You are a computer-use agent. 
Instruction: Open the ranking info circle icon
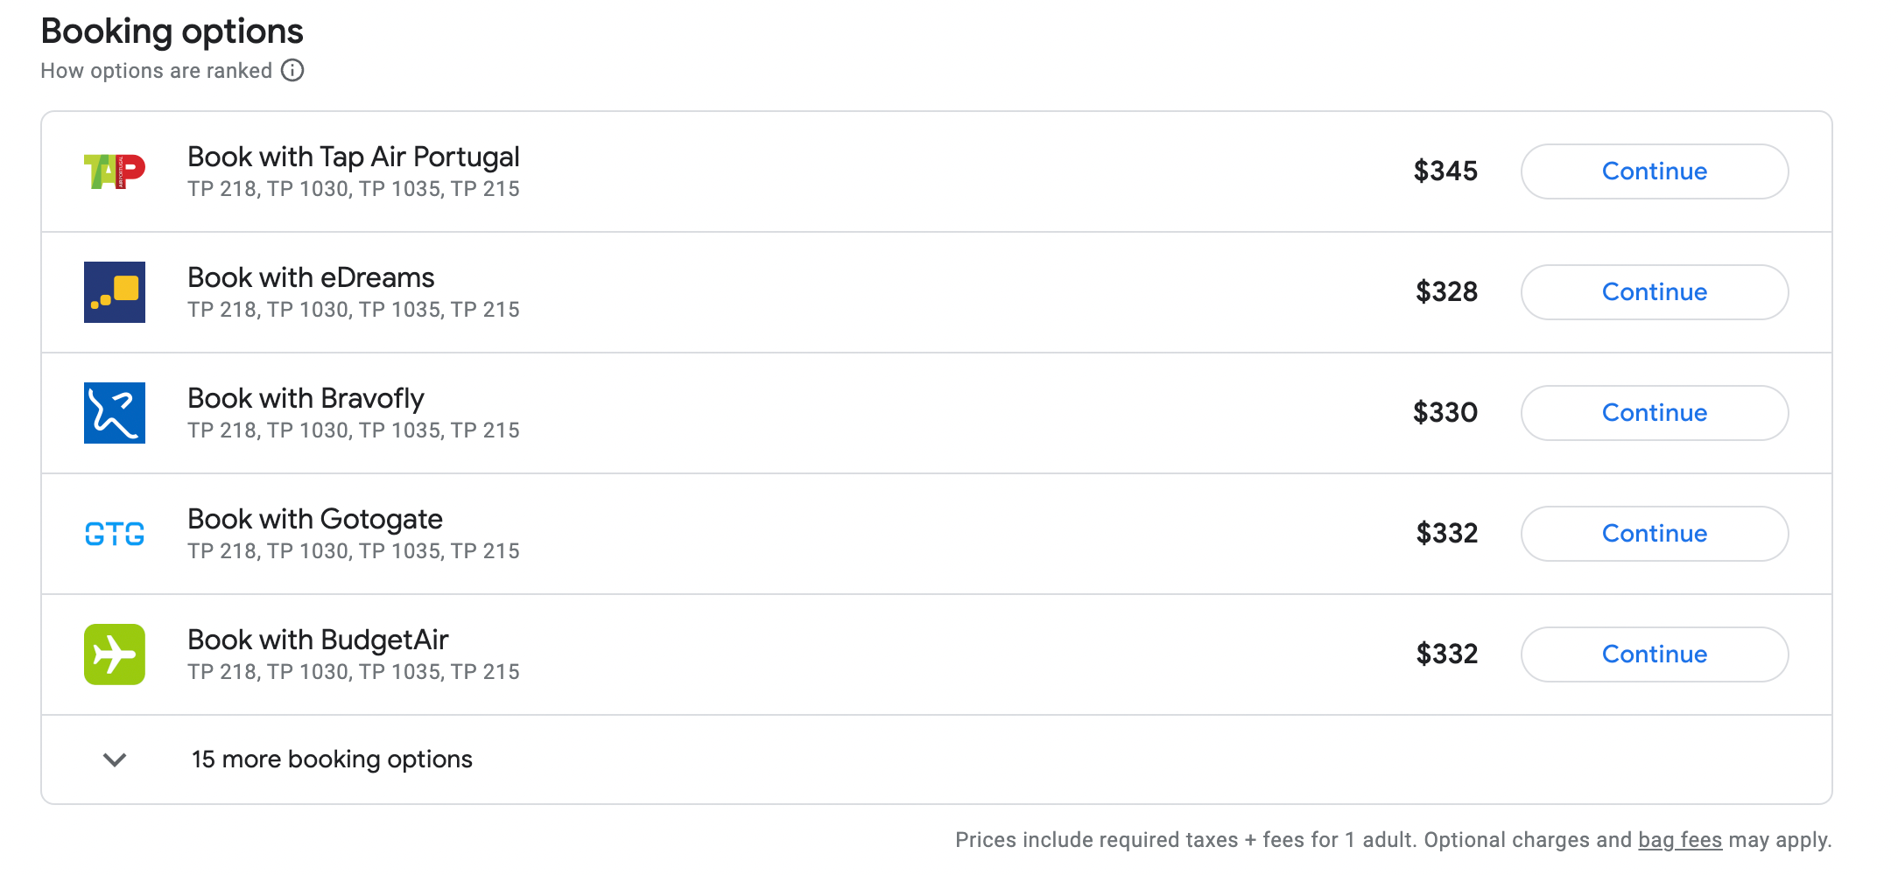292,70
